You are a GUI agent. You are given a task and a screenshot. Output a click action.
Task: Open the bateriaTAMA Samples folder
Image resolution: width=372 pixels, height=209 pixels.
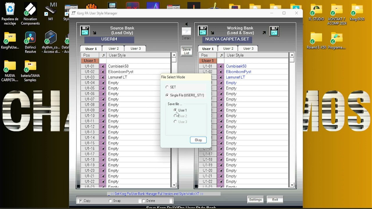(x=30, y=71)
